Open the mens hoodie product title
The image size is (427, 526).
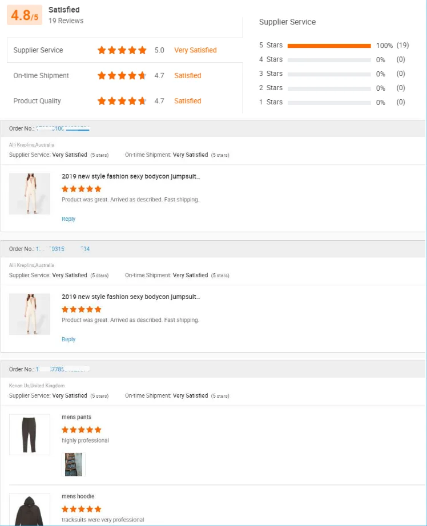(x=78, y=496)
